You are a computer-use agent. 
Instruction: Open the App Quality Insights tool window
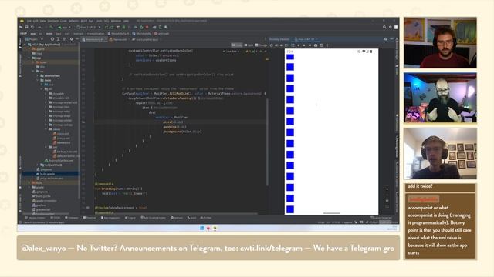[x=153, y=218]
